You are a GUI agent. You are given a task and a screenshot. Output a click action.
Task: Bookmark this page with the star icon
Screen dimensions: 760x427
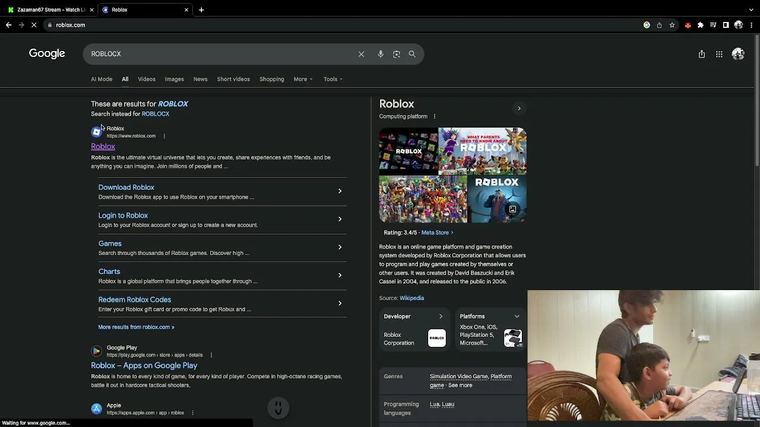pyautogui.click(x=672, y=25)
